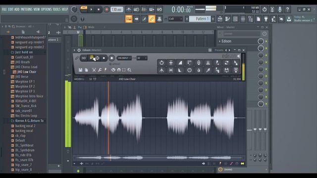
Task: Open the PATTERNS menu
Action: coord(26,9)
